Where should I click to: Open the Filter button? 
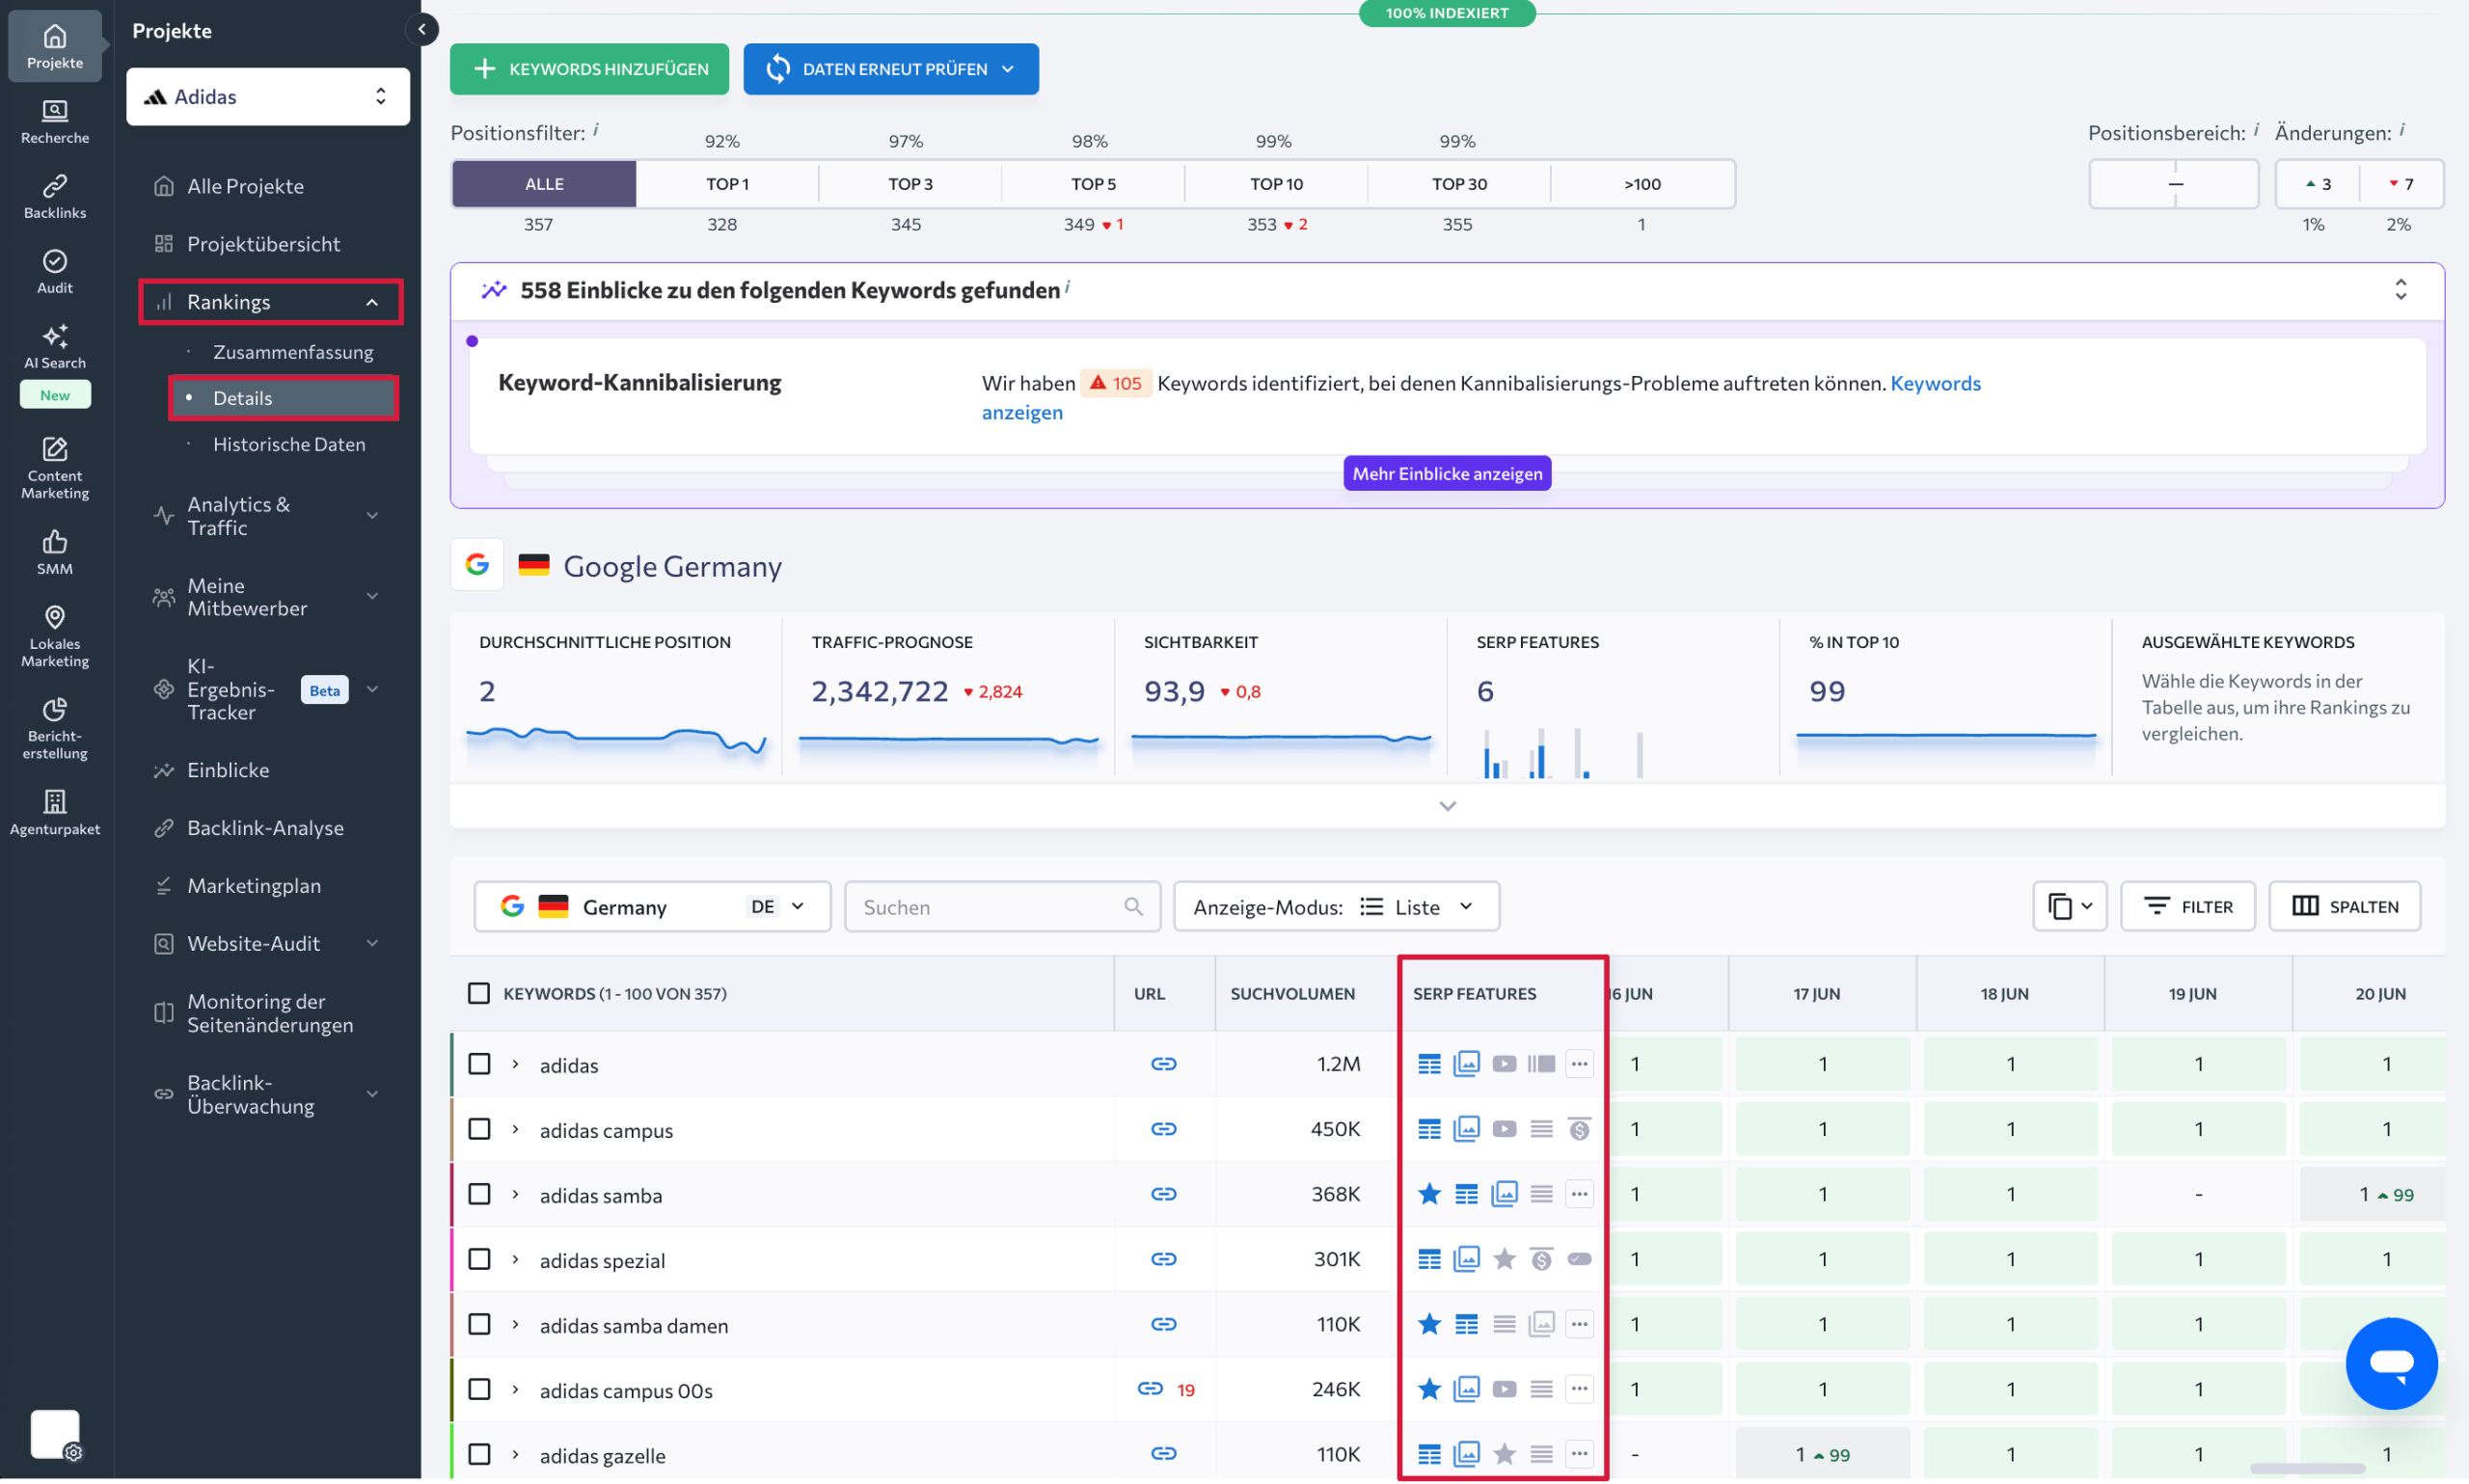[2187, 906]
